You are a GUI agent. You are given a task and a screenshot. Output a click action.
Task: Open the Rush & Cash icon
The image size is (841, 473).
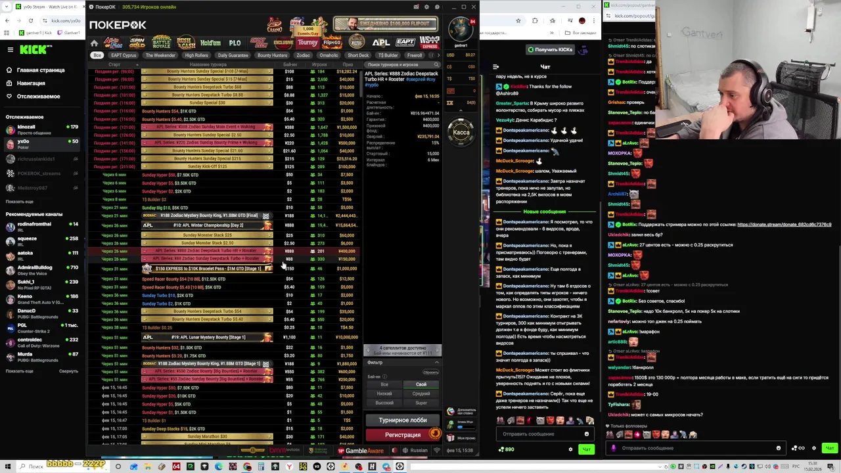[186, 43]
